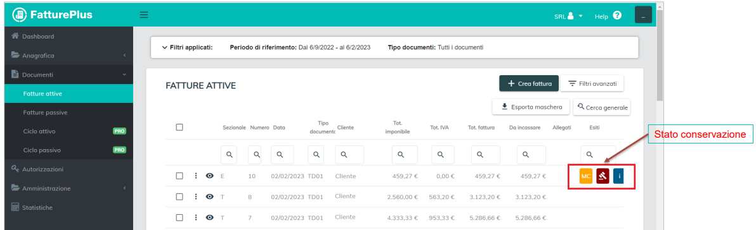Open three-dot menu for invoice 10
The image size is (756, 230).
tap(196, 176)
